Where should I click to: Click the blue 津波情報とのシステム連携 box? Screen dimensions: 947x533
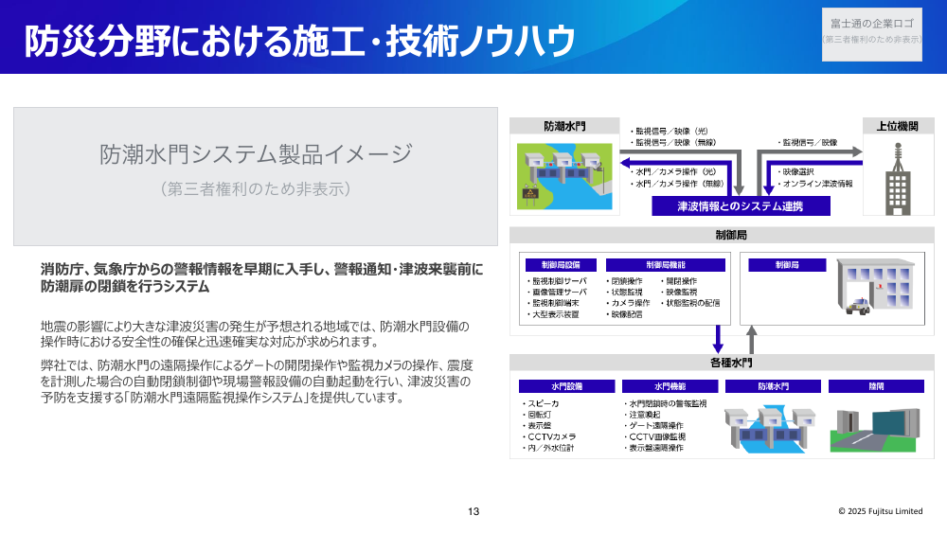coord(741,205)
